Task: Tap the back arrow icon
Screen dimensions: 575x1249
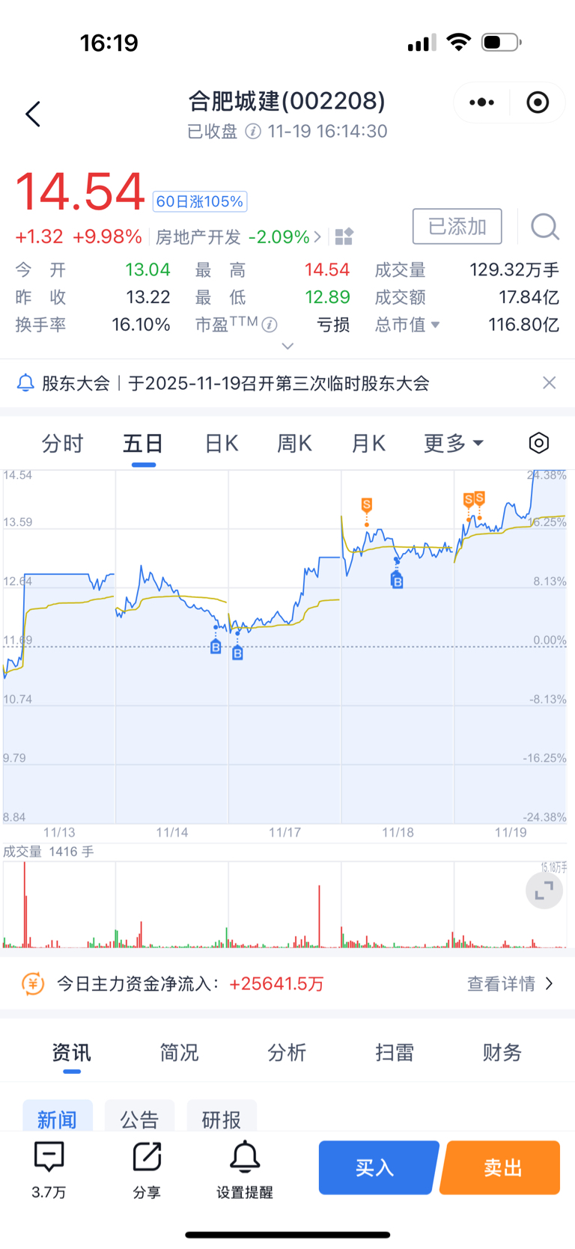Action: pyautogui.click(x=33, y=114)
